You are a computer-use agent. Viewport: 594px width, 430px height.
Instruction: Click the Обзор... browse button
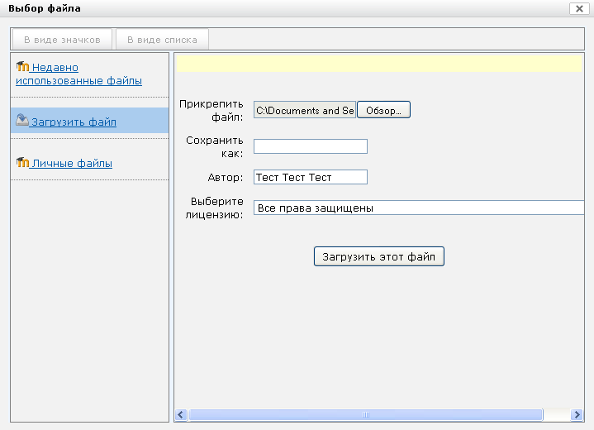(x=383, y=110)
